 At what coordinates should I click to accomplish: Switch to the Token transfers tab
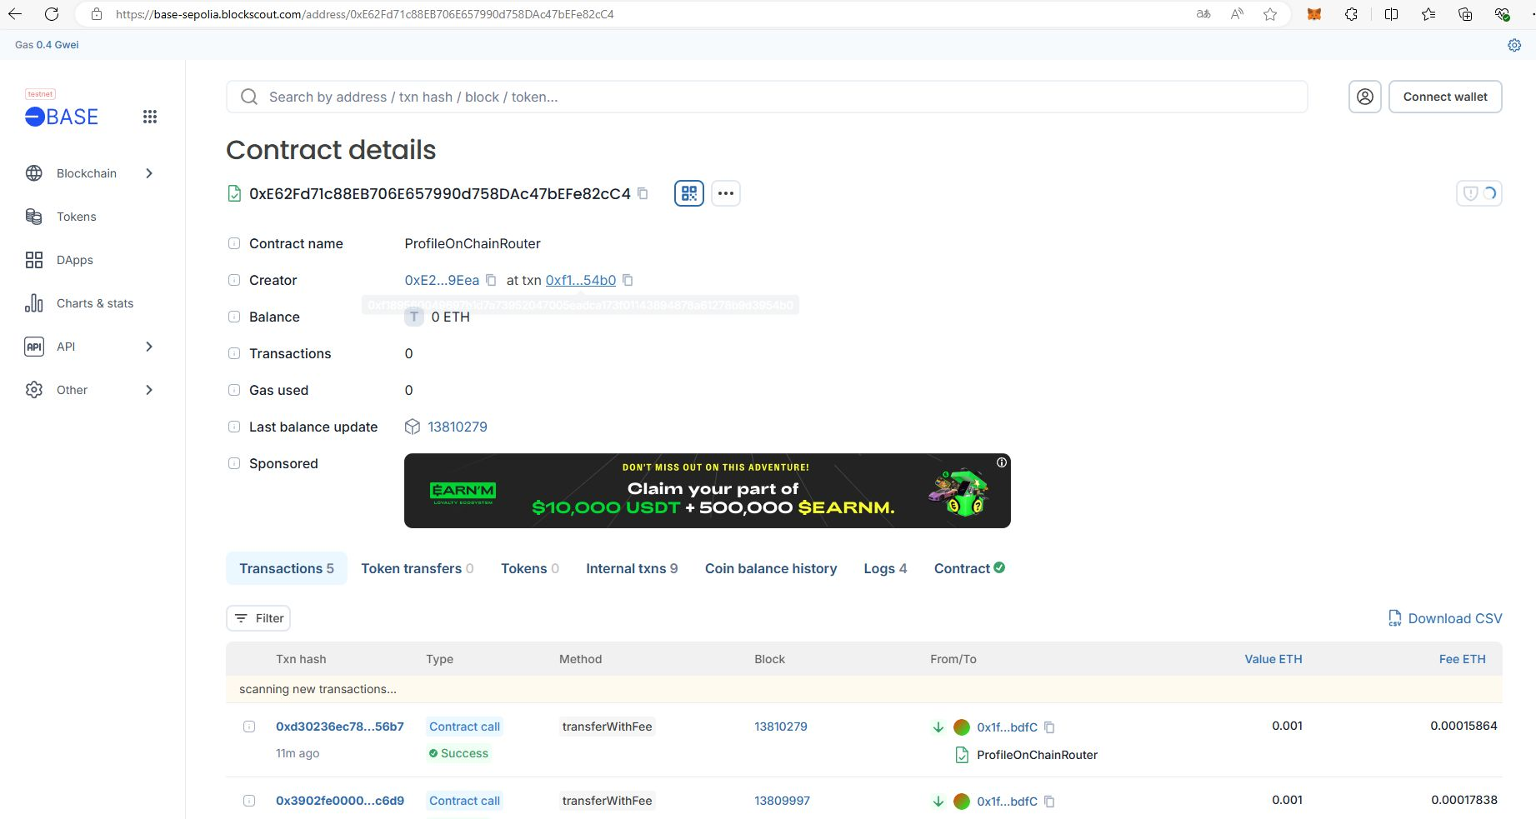pos(418,568)
